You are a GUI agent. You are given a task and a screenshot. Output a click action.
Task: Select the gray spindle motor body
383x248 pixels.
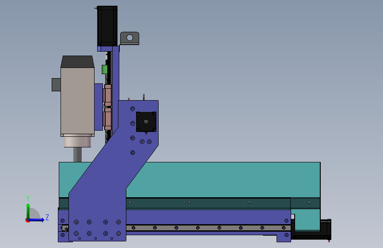(x=77, y=101)
